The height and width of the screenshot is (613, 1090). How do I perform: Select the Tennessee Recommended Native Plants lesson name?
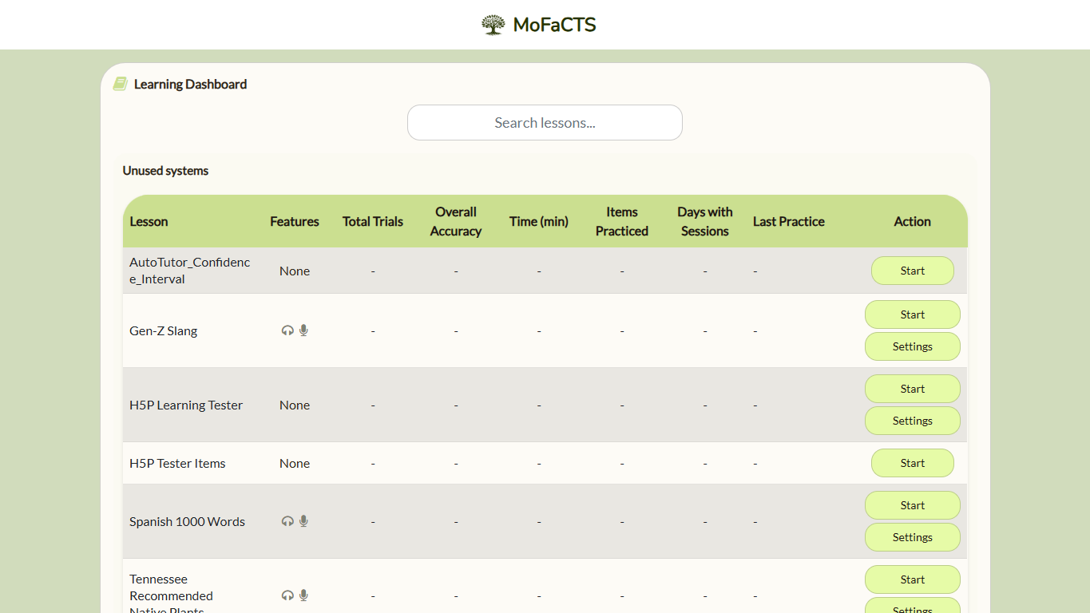tap(171, 595)
